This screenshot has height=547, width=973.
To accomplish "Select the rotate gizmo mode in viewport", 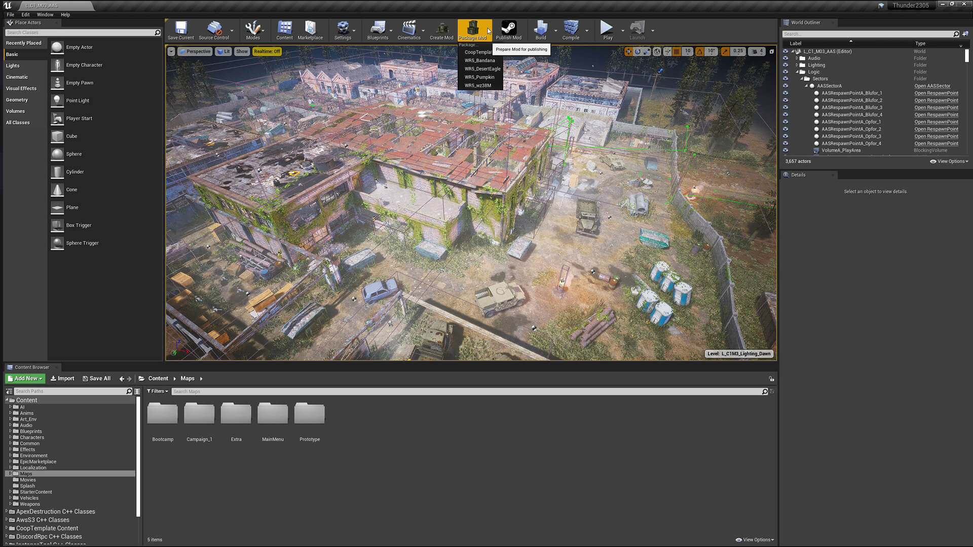I will pyautogui.click(x=638, y=51).
